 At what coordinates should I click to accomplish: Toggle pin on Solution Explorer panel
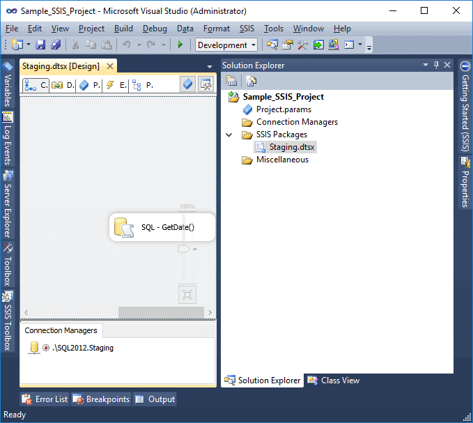(436, 65)
